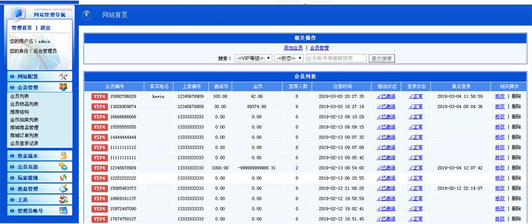Open 推荐结构 in the sidebar
This screenshot has width=532, height=224.
20,112
